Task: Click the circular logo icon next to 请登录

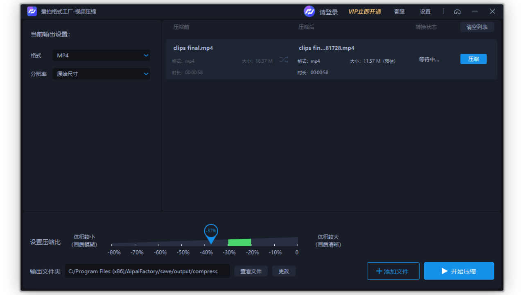Action: pyautogui.click(x=309, y=11)
